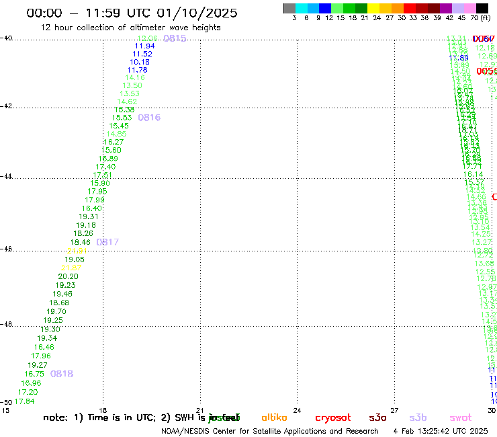497x437 pixels.
Task: Click the blue 10.18 wave height value
Action: click(x=140, y=63)
